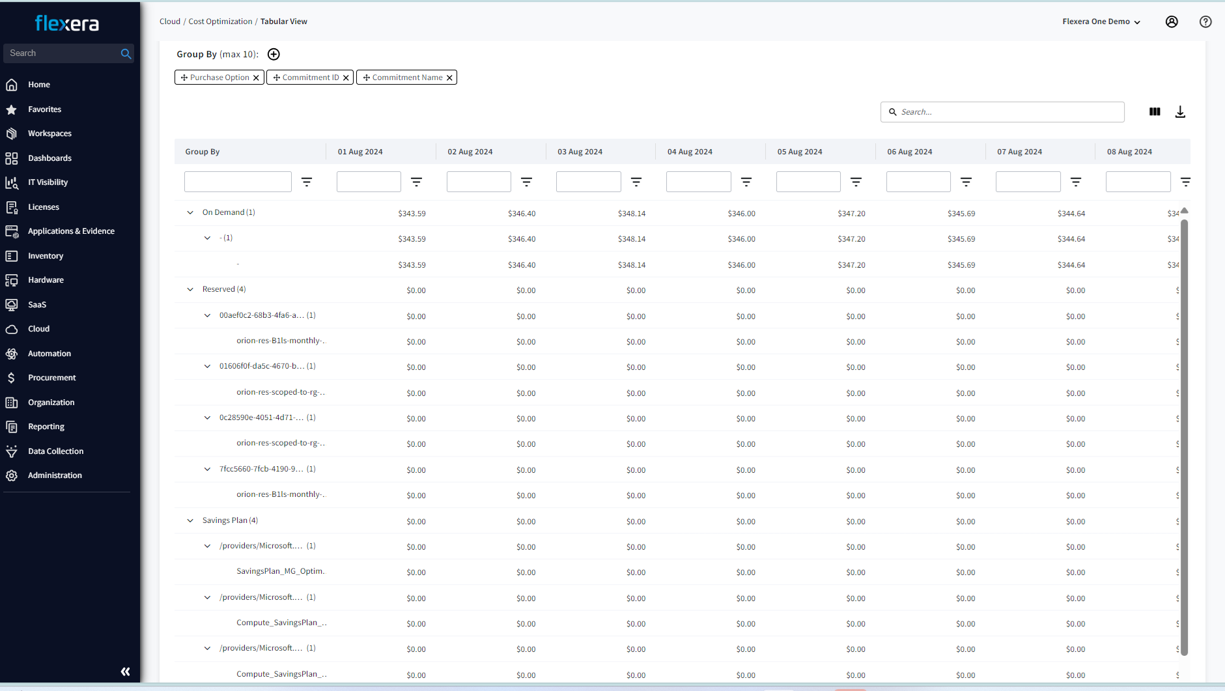Open filter options for 01 Aug 2024 column
The height and width of the screenshot is (691, 1225).
click(416, 182)
